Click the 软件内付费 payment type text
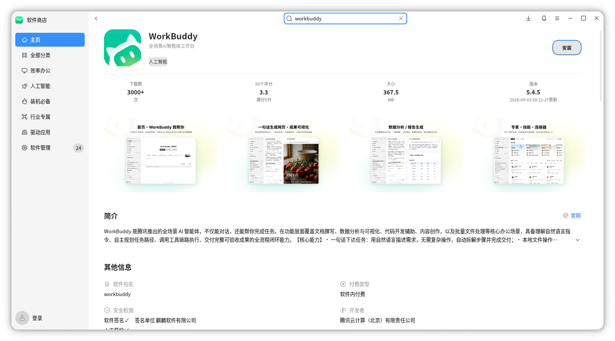 click(x=352, y=294)
